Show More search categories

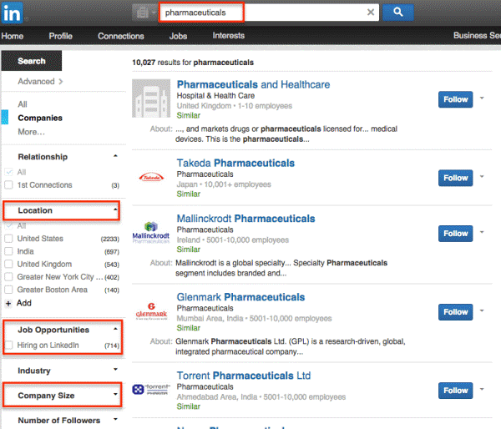click(x=32, y=132)
